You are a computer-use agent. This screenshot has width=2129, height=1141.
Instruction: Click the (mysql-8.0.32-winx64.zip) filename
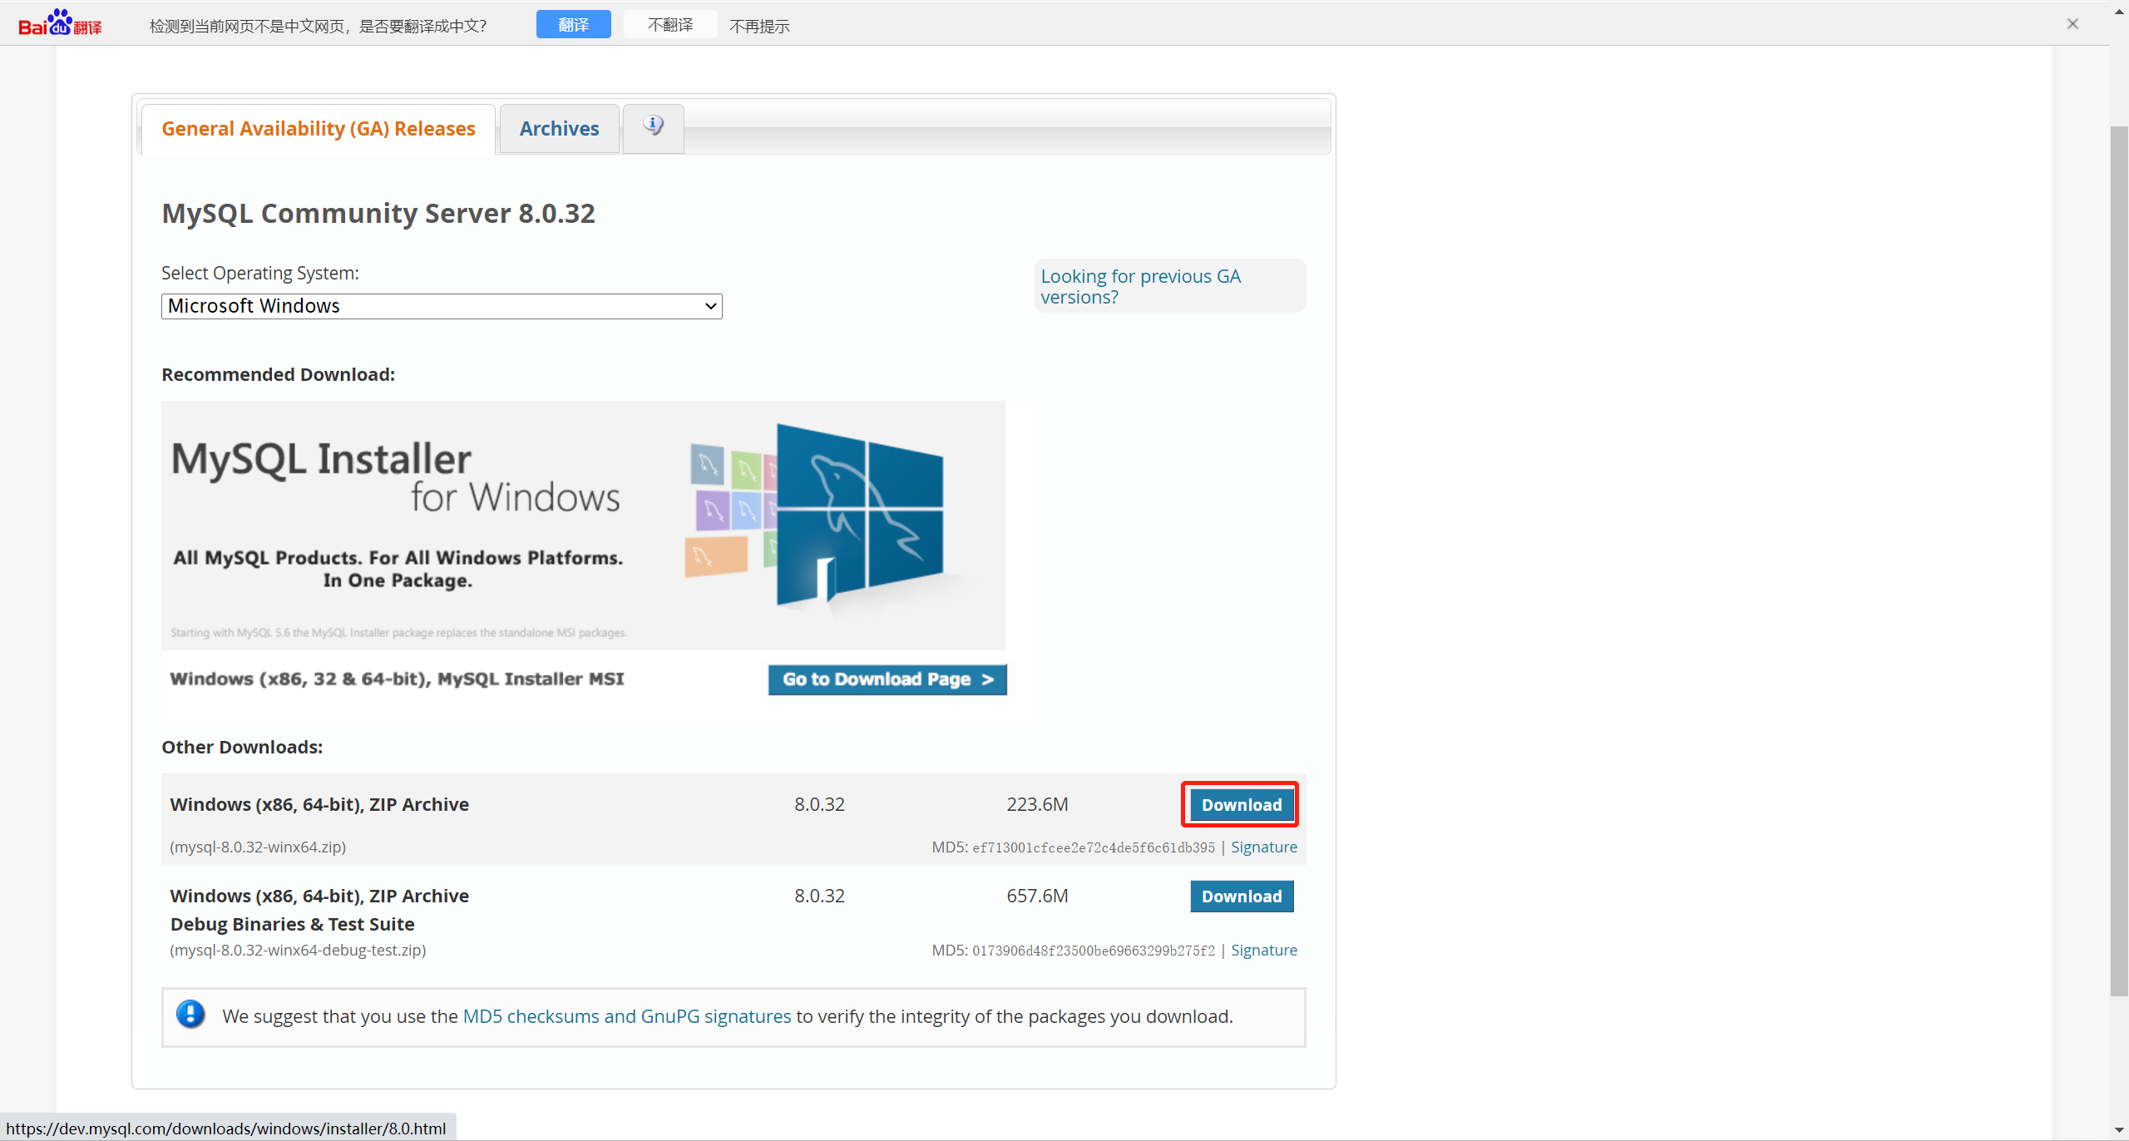[x=258, y=847]
